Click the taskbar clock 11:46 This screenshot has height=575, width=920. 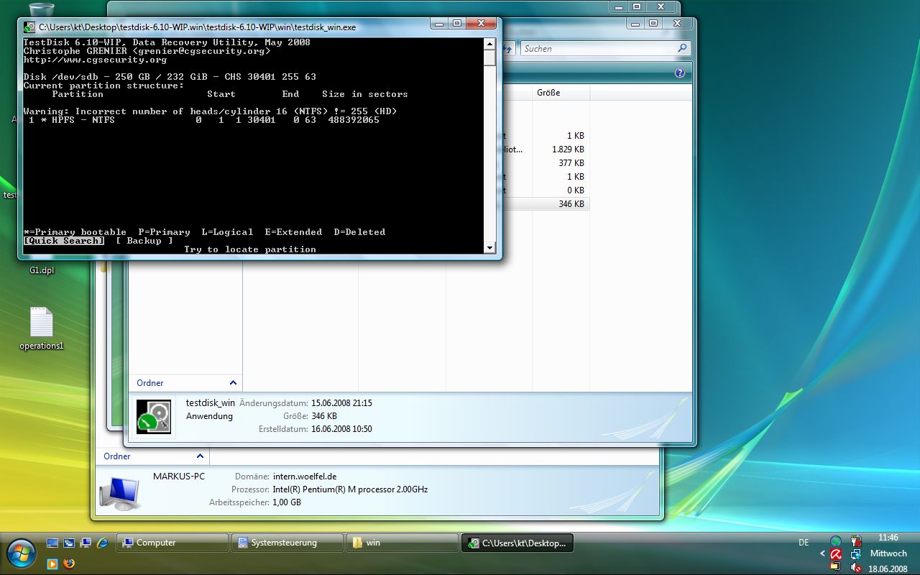pyautogui.click(x=888, y=538)
